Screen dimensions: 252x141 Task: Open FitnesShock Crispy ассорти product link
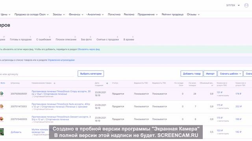pos(61,92)
